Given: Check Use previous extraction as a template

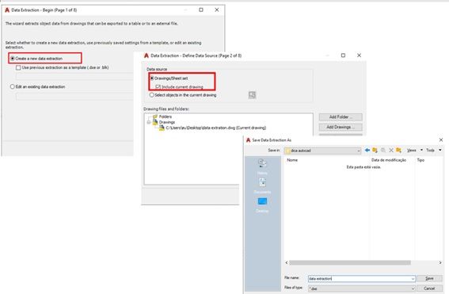Looking at the screenshot, I should click(18, 67).
